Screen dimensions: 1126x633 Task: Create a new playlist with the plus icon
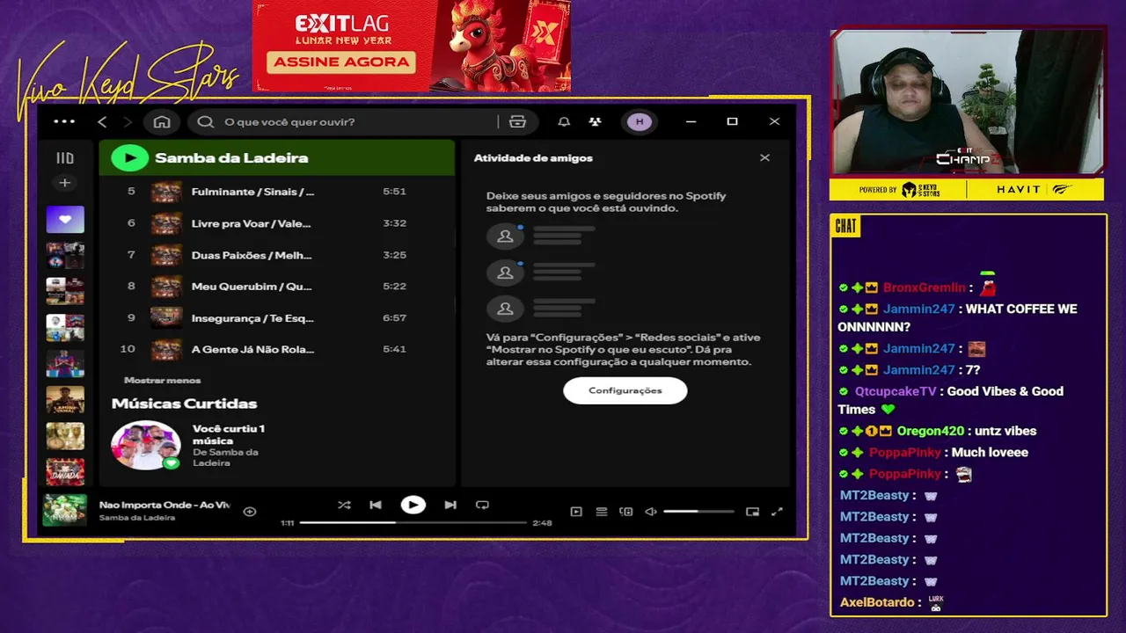(x=65, y=183)
